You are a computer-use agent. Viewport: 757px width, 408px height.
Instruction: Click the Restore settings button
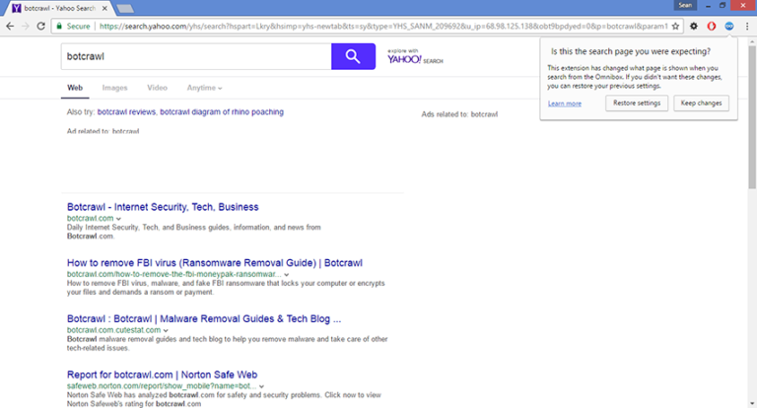tap(637, 103)
